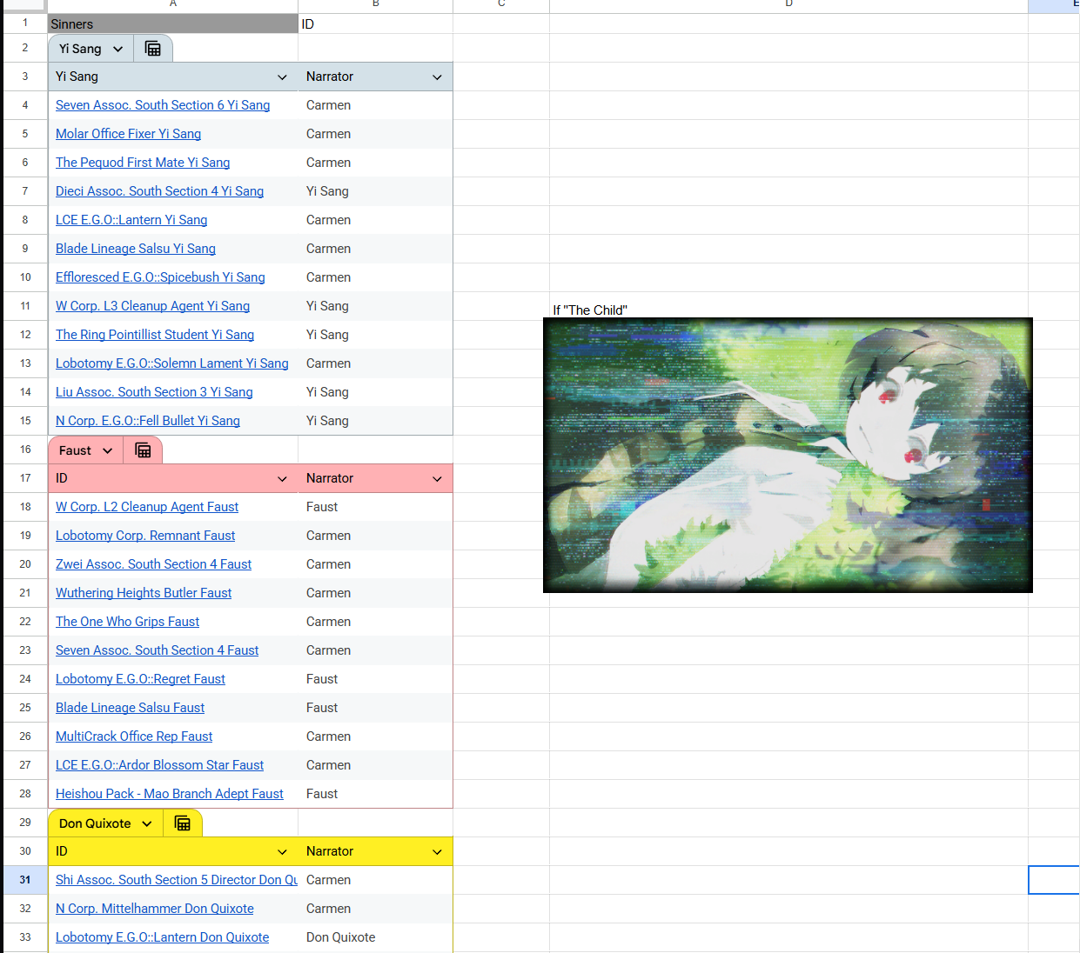Open Liu Assoc. South Section 3 Yi Sang link

154,392
